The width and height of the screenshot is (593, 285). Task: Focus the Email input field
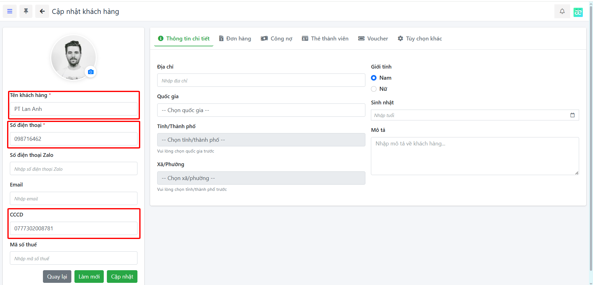(x=74, y=199)
